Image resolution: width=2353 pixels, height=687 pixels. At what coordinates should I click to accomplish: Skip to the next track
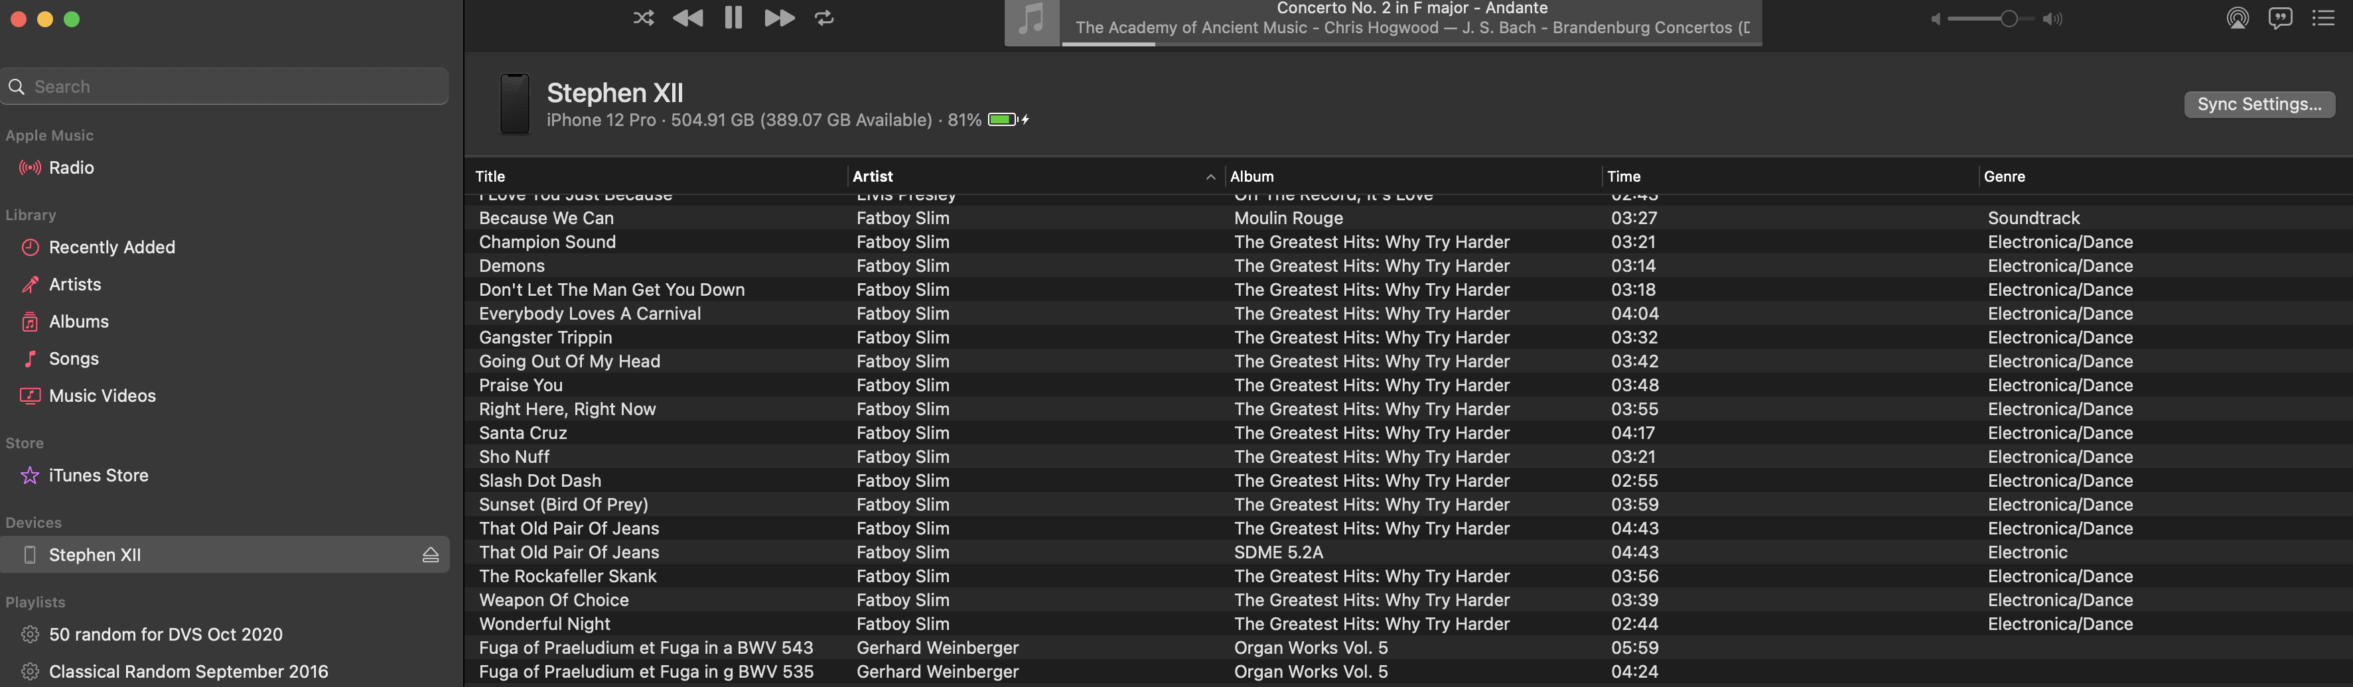pyautogui.click(x=779, y=19)
